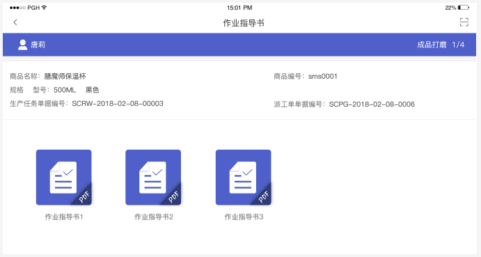The image size is (481, 257).
Task: Click the user avatar icon beside 唐莉
Action: (22, 45)
